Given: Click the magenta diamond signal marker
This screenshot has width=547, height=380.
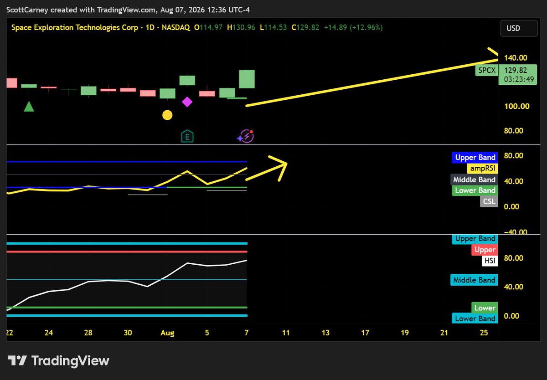Looking at the screenshot, I should coord(187,102).
